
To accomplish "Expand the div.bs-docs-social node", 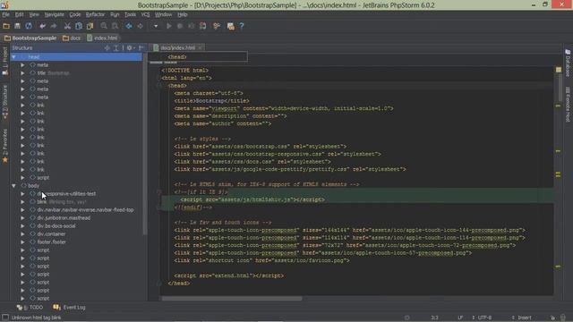I will (22, 226).
